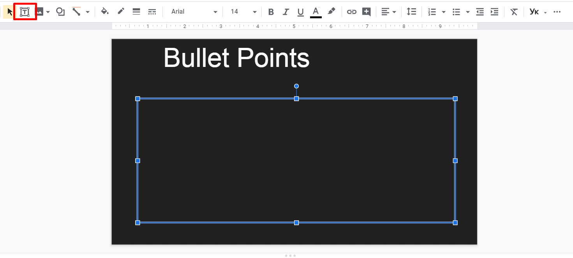
Task: Click the Select arrow cursor tool
Action: tap(10, 12)
